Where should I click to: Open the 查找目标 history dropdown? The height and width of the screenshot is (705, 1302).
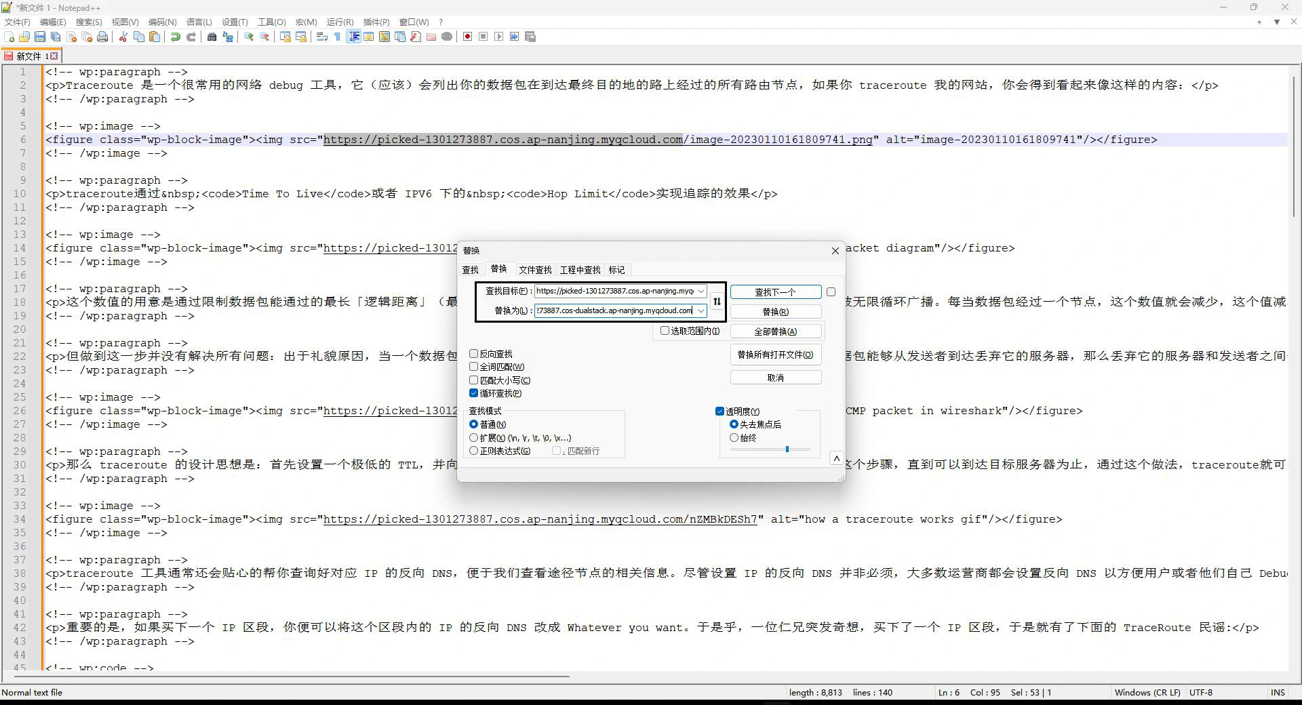[x=702, y=291]
